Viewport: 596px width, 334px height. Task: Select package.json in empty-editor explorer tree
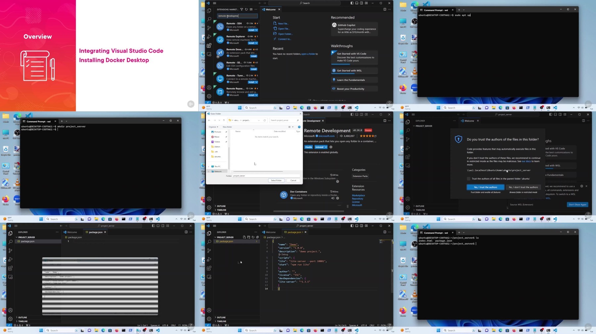pyautogui.click(x=38, y=241)
